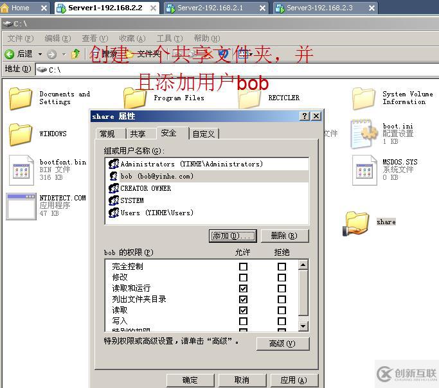Uncheck Allow for List Folder Contents (列出文件夹目录)
439x388 pixels.
pos(244,299)
